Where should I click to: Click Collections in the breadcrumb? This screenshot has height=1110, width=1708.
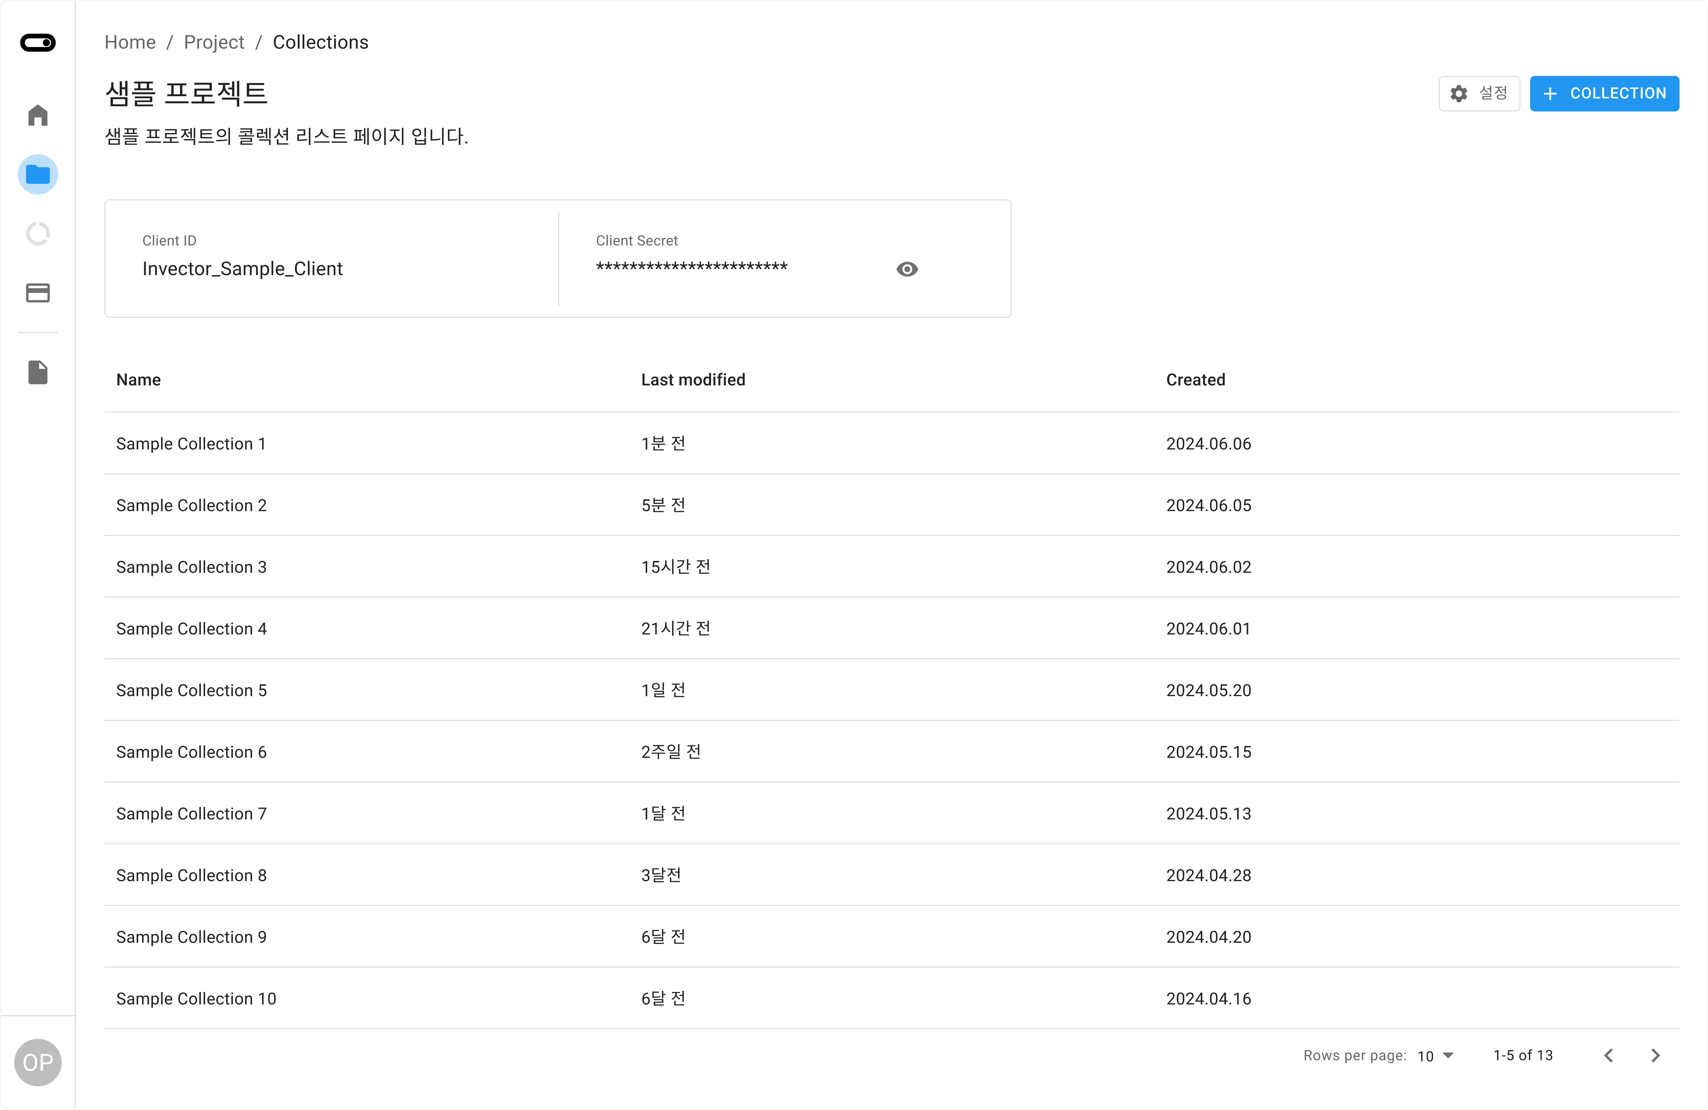coord(321,42)
